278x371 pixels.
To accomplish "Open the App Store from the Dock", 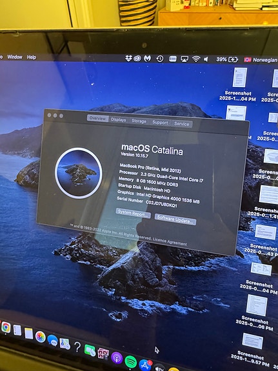I will coord(145,365).
